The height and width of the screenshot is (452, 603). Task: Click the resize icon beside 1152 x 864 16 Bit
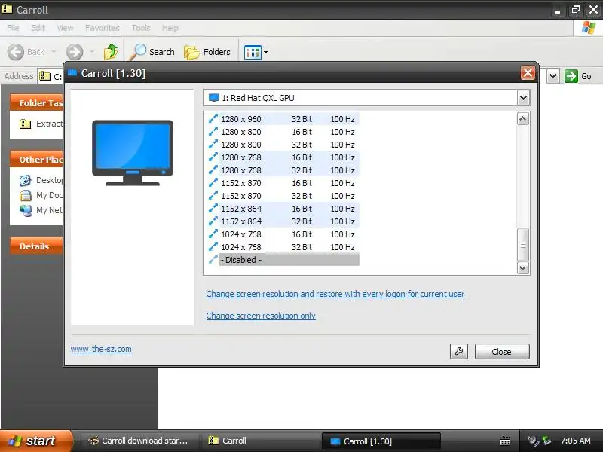[213, 209]
